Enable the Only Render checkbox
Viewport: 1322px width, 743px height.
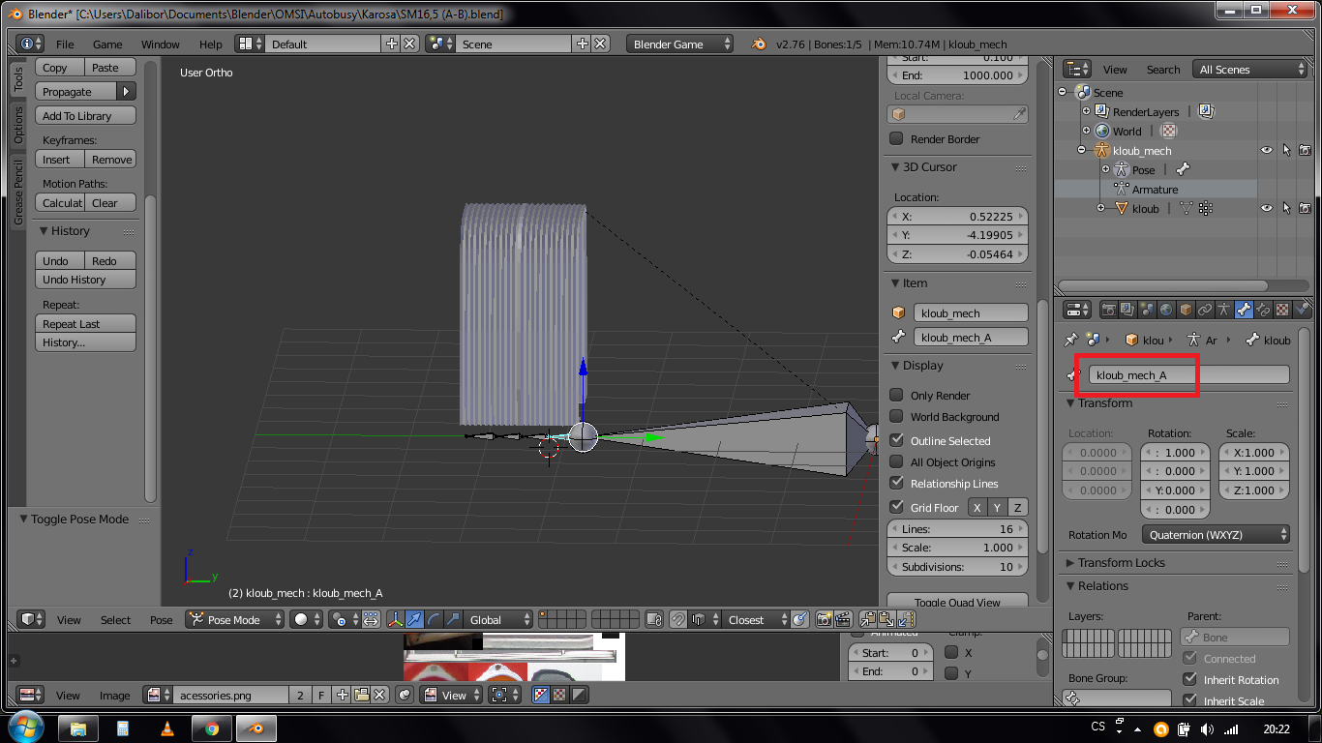896,396
